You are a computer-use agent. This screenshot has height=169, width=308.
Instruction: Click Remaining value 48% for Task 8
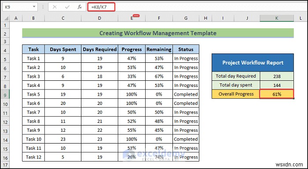159,121
